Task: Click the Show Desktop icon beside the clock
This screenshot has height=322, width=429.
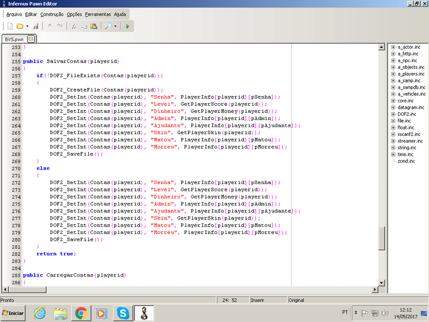Action: point(424,313)
